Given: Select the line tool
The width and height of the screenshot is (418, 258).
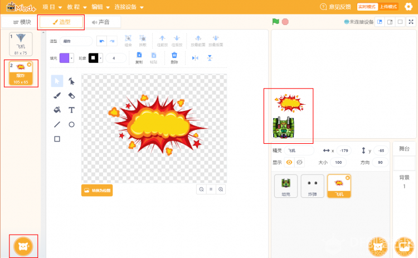Looking at the screenshot, I should 57,124.
